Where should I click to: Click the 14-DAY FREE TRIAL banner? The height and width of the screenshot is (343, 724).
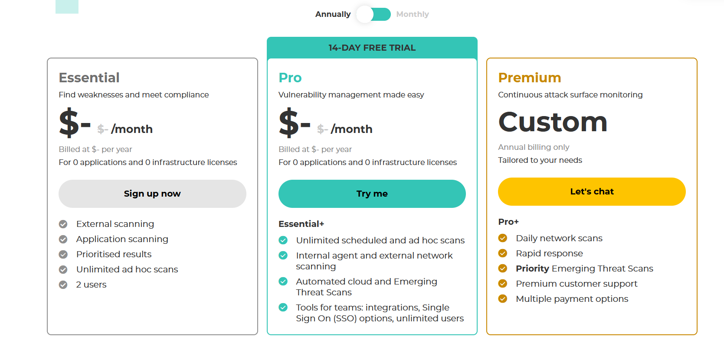pos(372,48)
